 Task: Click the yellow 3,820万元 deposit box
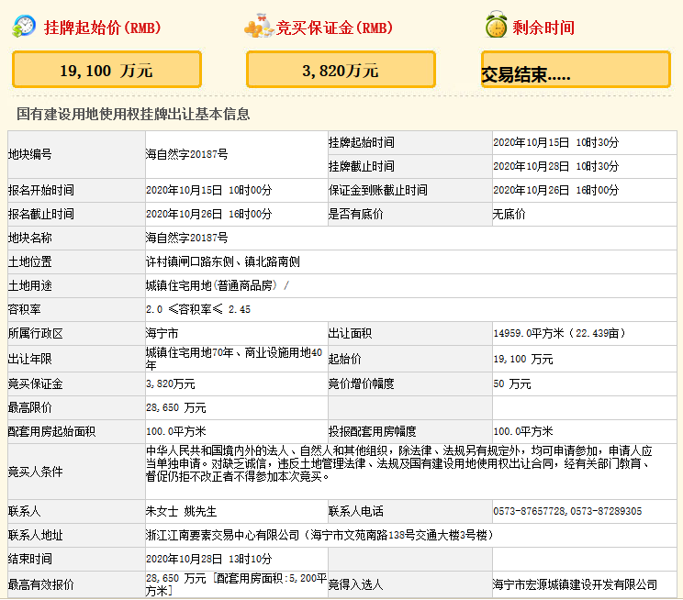click(x=341, y=70)
